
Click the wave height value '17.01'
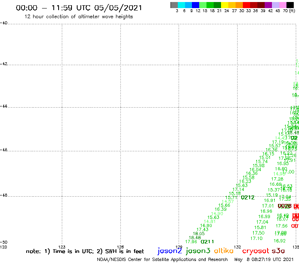coord(268,206)
